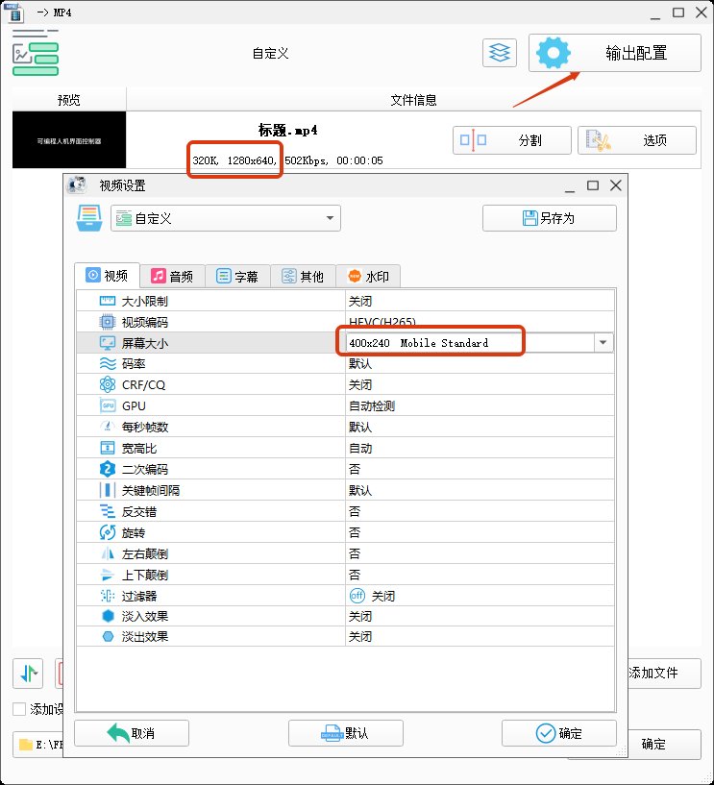Screen dimensions: 714x785
Task: Switch to the 视频 tab
Action: (x=107, y=276)
